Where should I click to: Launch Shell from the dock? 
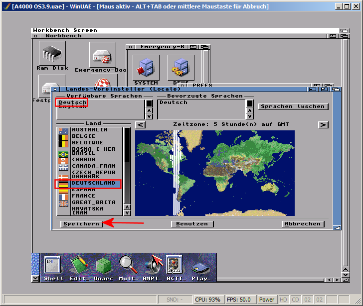pyautogui.click(x=53, y=268)
